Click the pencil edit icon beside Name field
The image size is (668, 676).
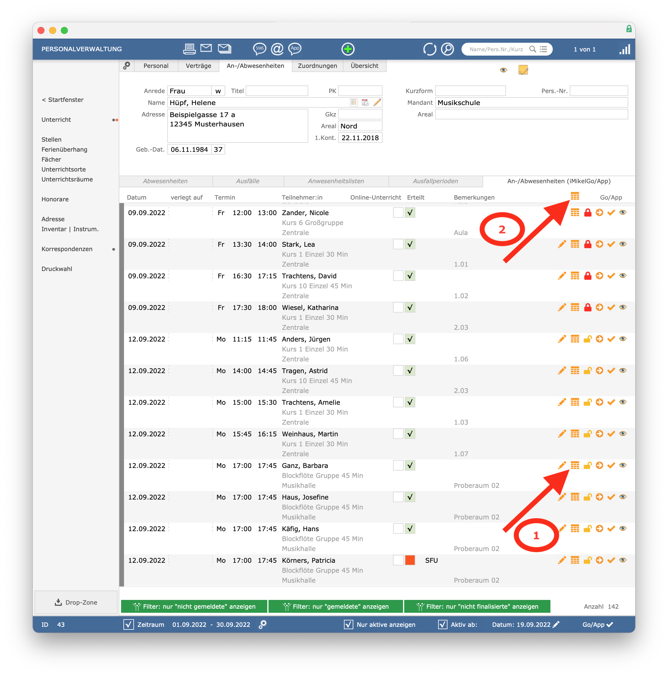[377, 102]
